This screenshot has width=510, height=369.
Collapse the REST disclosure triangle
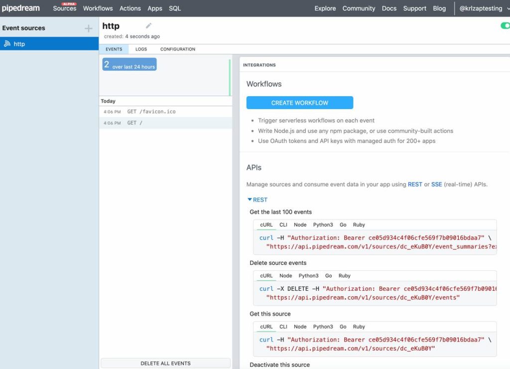point(250,199)
